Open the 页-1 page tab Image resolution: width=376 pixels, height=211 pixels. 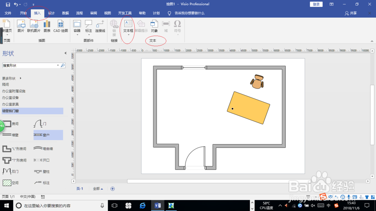tap(80, 189)
